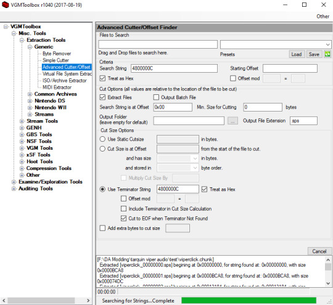Select Byte Remover in the tree

pos(57,54)
